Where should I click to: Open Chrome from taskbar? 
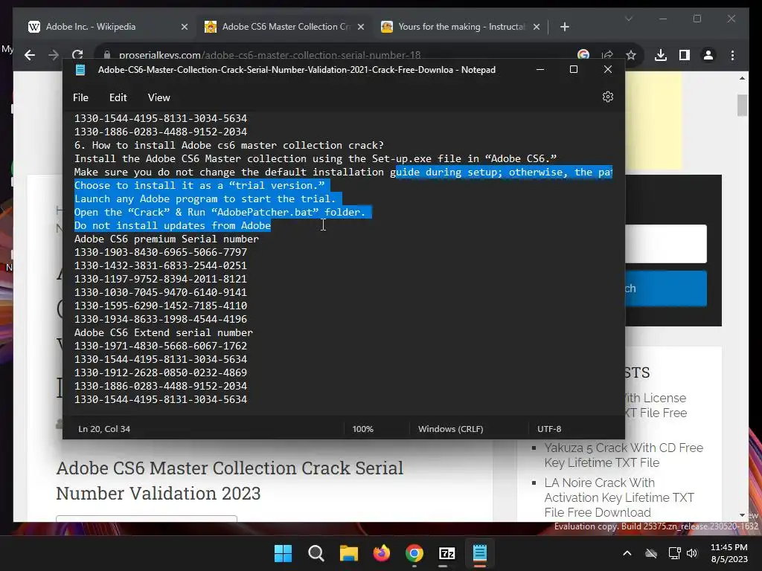click(414, 553)
